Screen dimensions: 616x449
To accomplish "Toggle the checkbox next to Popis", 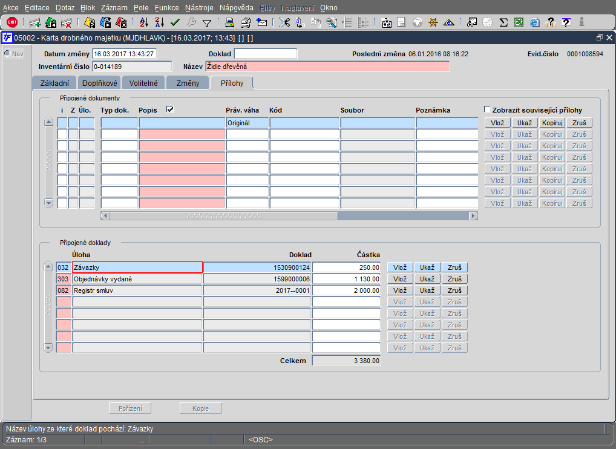I will (x=170, y=110).
